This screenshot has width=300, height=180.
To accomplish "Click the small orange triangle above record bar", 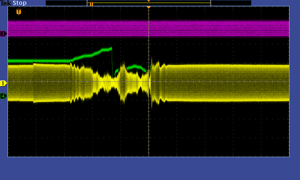I will pos(148,1).
